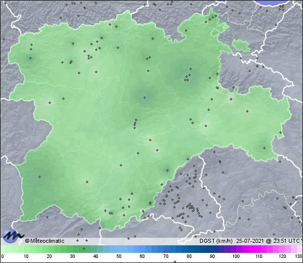Click the 120 value on the legend scale

click(x=282, y=256)
